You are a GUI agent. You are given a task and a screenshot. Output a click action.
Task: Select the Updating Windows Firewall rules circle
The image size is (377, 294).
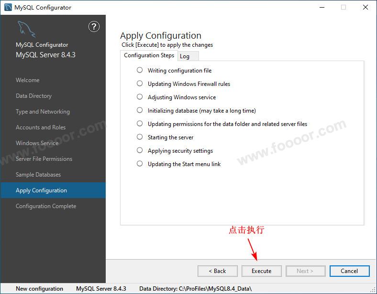(140, 84)
